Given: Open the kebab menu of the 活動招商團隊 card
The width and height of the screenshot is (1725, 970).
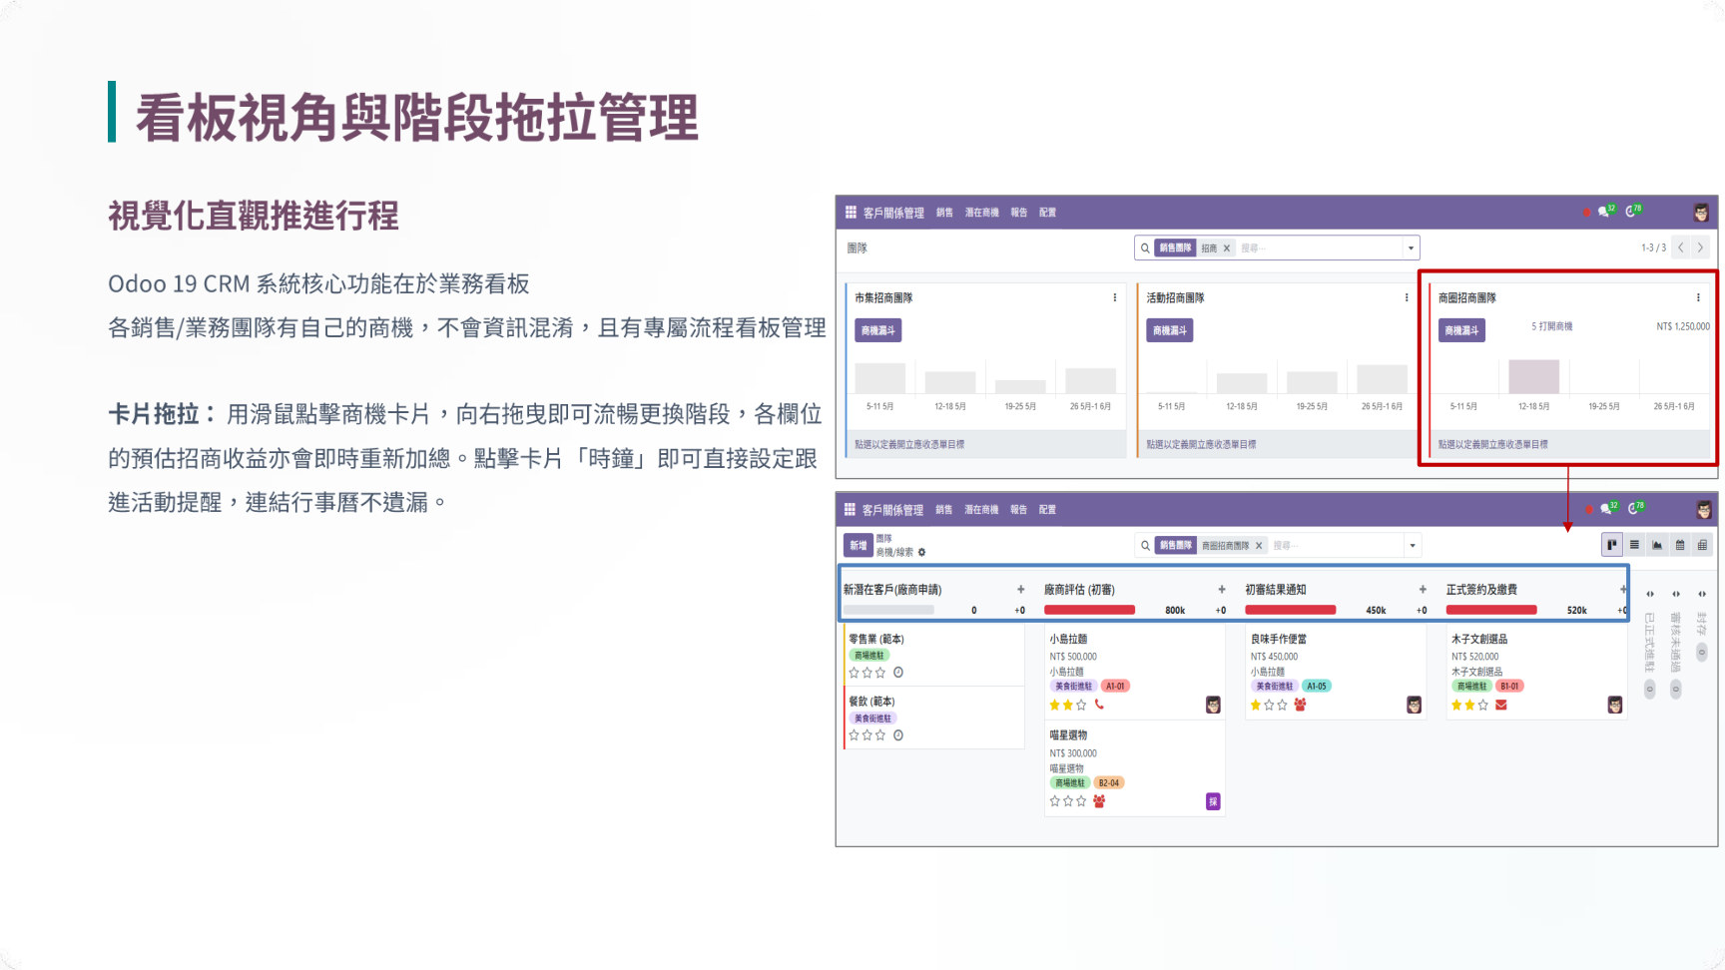Looking at the screenshot, I should [x=1407, y=297].
